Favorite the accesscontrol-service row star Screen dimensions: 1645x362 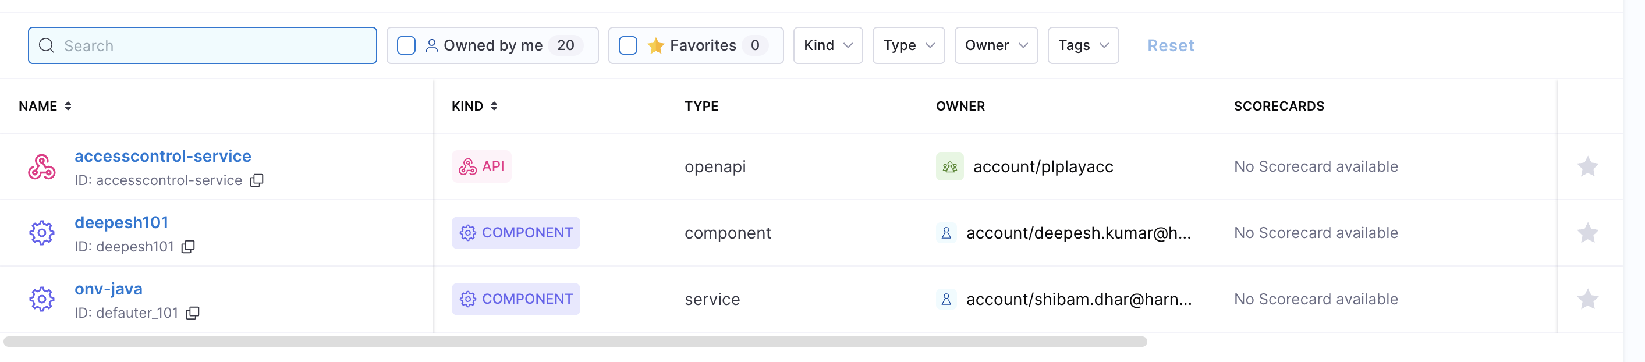pos(1587,166)
